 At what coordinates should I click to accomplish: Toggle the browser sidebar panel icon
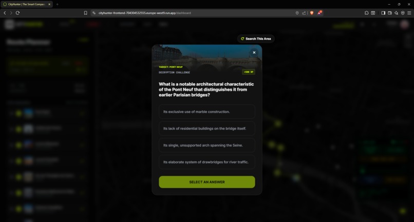pos(383,13)
